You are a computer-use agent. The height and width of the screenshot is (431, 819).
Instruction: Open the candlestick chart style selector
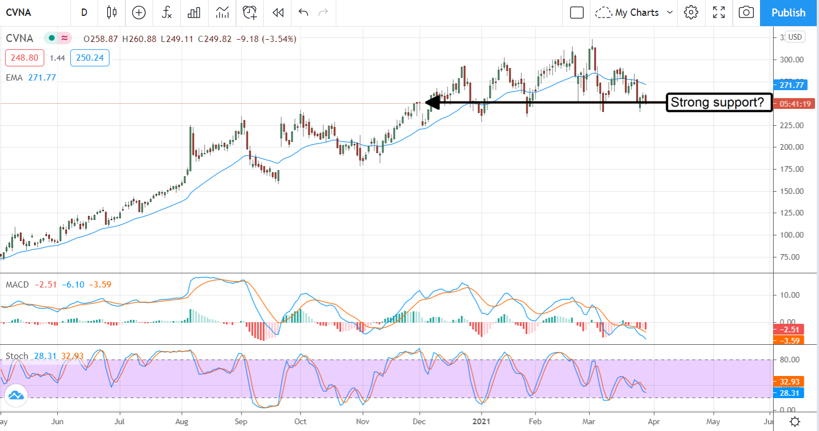[112, 12]
